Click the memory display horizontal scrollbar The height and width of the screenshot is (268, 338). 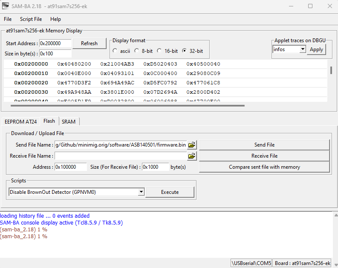(127, 105)
